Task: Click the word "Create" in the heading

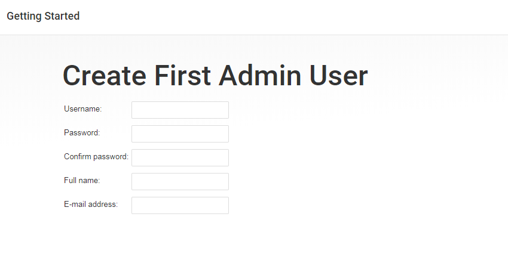Action: point(105,76)
